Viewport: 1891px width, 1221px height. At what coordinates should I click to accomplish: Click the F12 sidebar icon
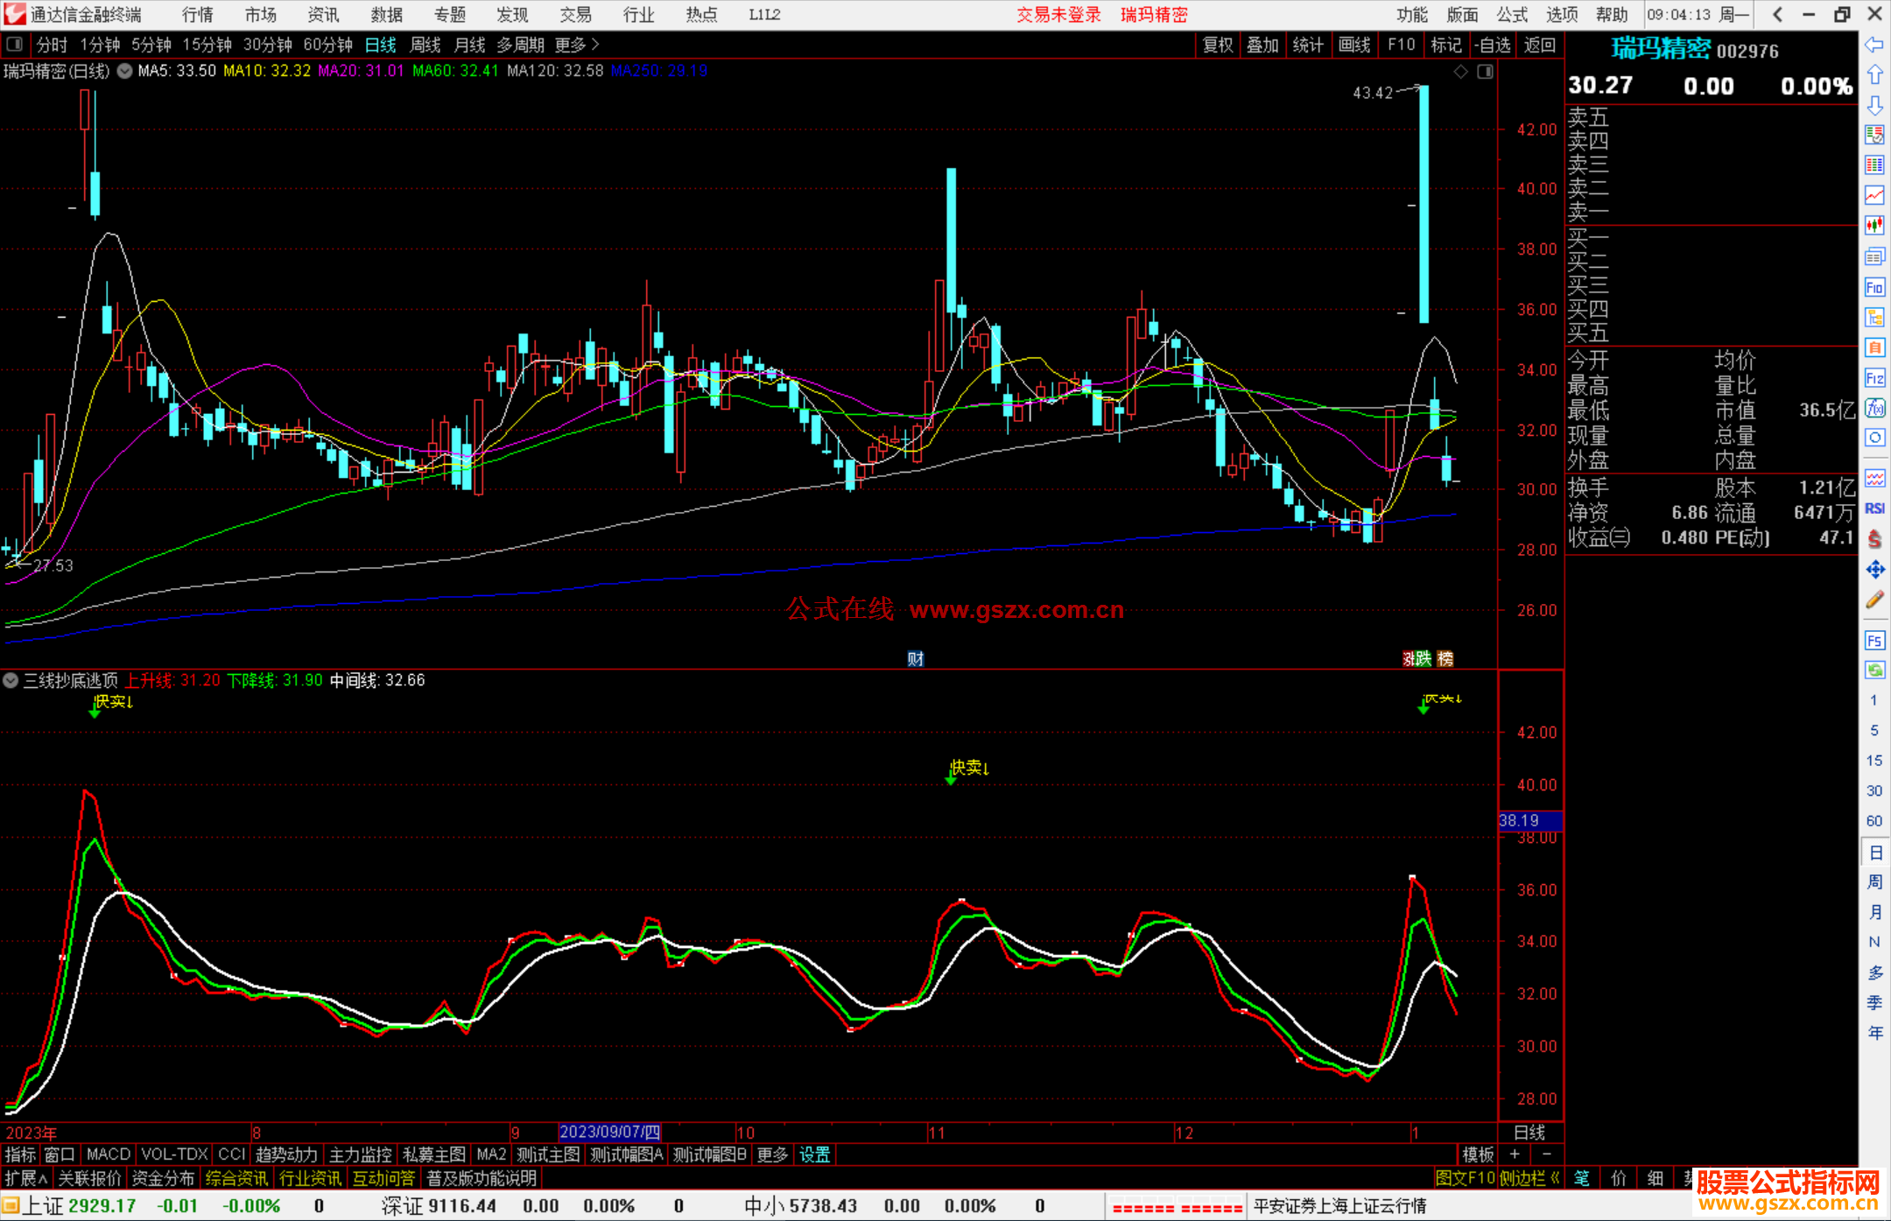point(1874,378)
